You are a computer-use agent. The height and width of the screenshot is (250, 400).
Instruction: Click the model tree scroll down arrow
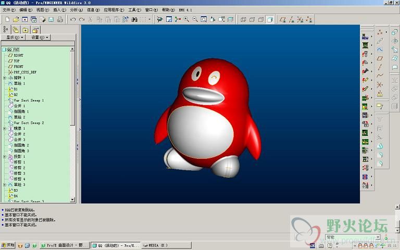tap(72, 199)
